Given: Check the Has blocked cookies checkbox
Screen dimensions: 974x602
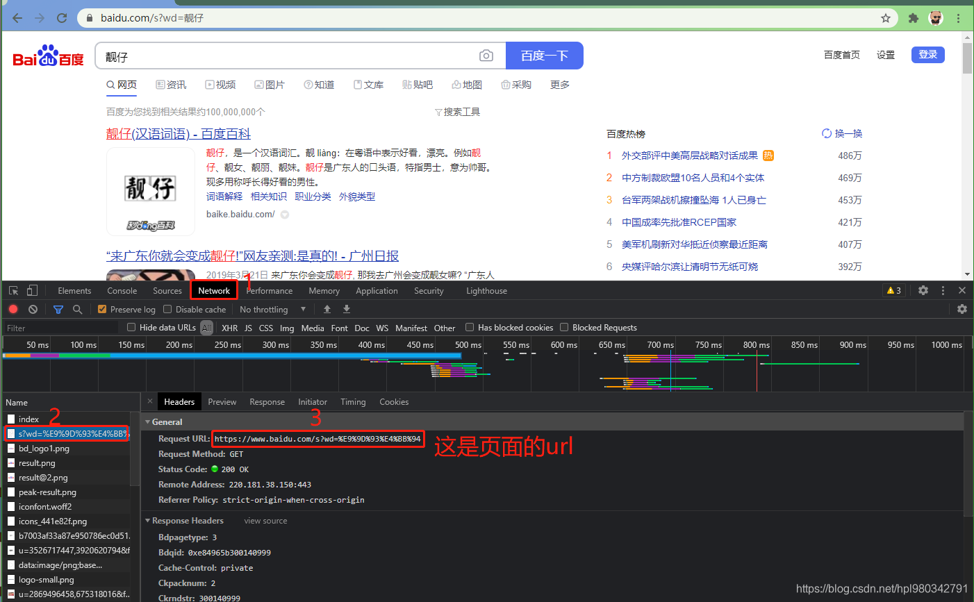Looking at the screenshot, I should click(x=470, y=327).
